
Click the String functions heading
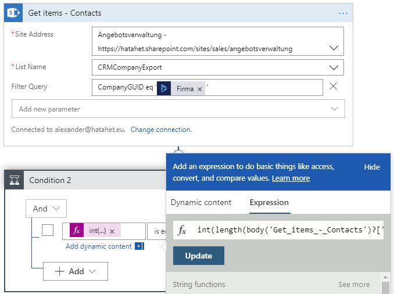click(199, 285)
